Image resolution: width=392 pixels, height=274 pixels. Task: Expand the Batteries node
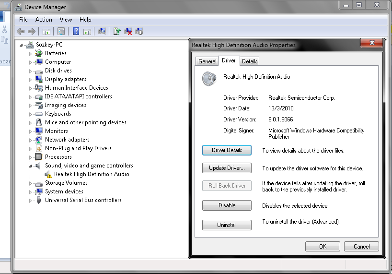point(30,54)
